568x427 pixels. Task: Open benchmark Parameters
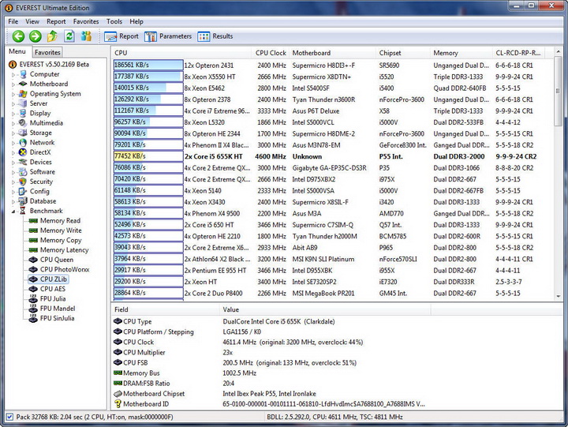(x=168, y=36)
